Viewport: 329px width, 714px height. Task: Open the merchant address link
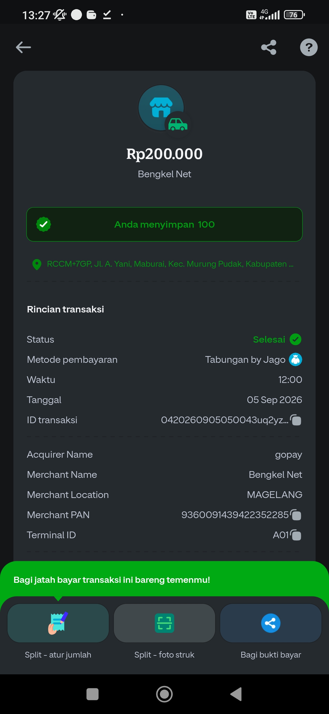170,264
